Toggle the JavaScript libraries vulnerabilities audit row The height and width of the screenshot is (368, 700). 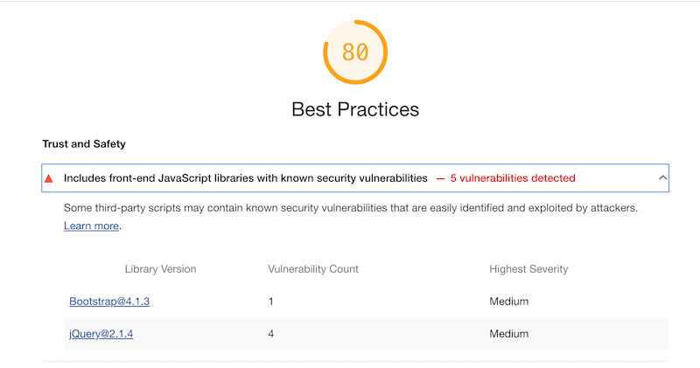point(355,178)
